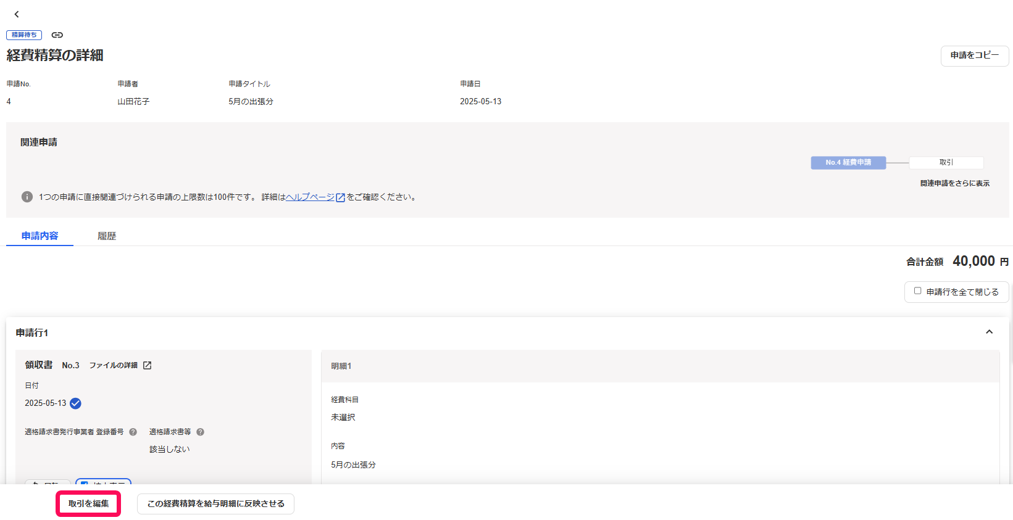
Task: Click the 領収書 No.3 label
Action: [52, 365]
